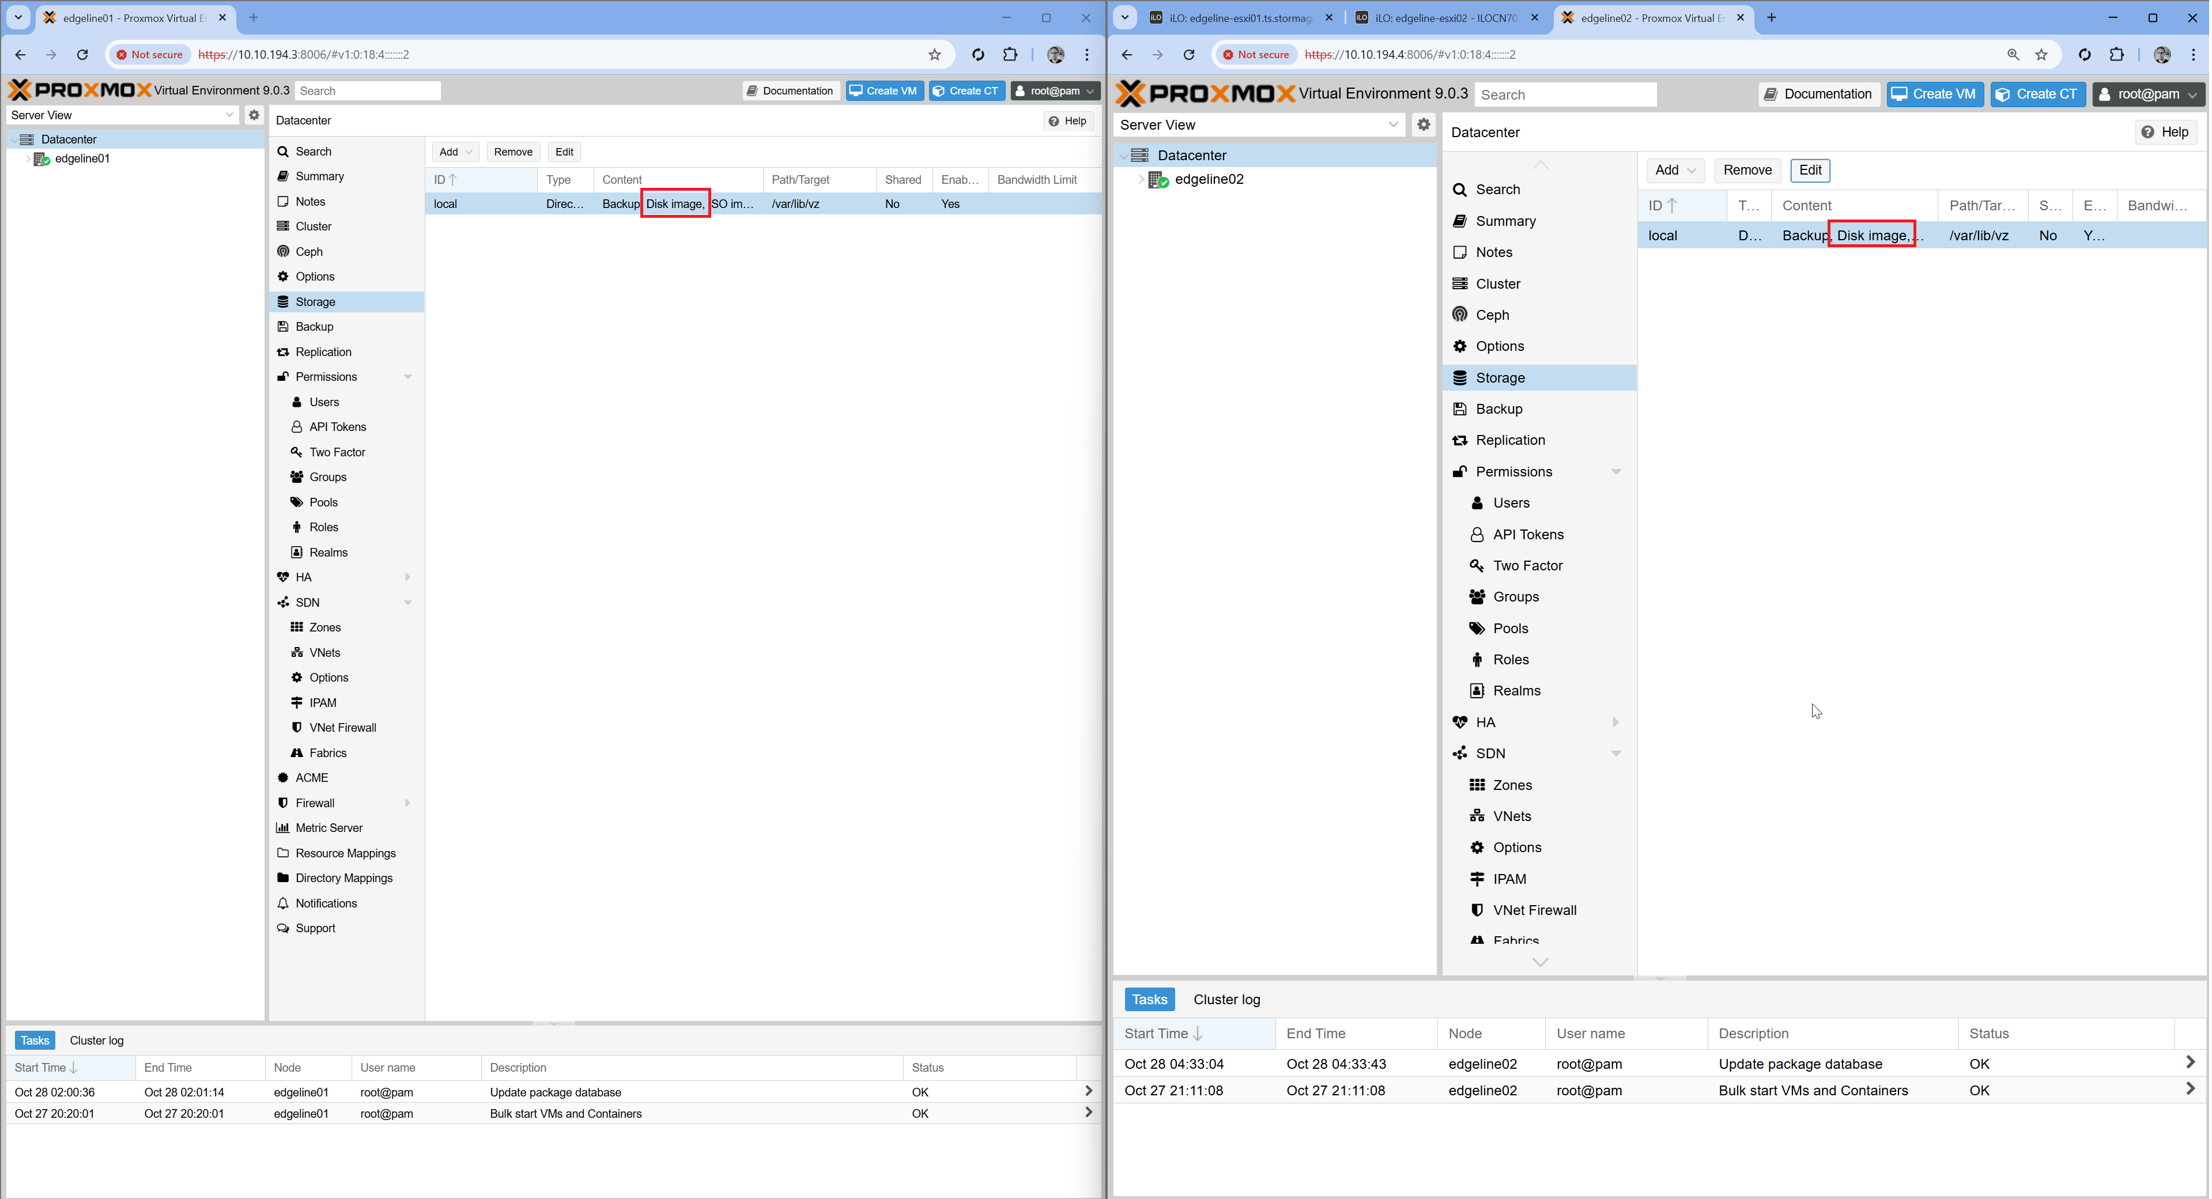Open Server View dropdown in edgeline01 window
2212x1199 pixels.
122,115
